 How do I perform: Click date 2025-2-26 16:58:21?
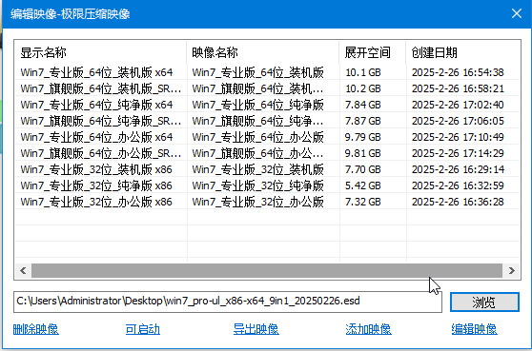(x=458, y=88)
